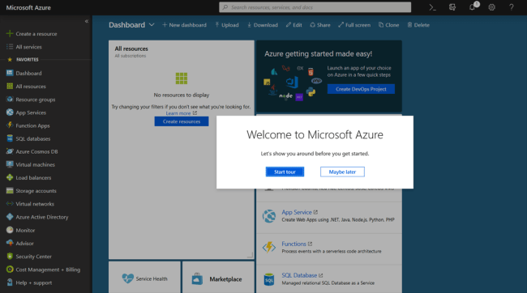Open the Marketplace tile

[218, 278]
